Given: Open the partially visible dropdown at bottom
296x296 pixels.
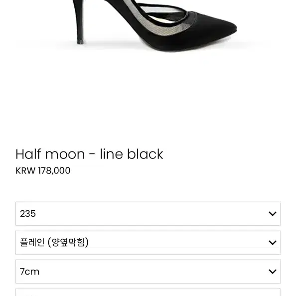Looking at the screenshot, I should click(x=148, y=292).
